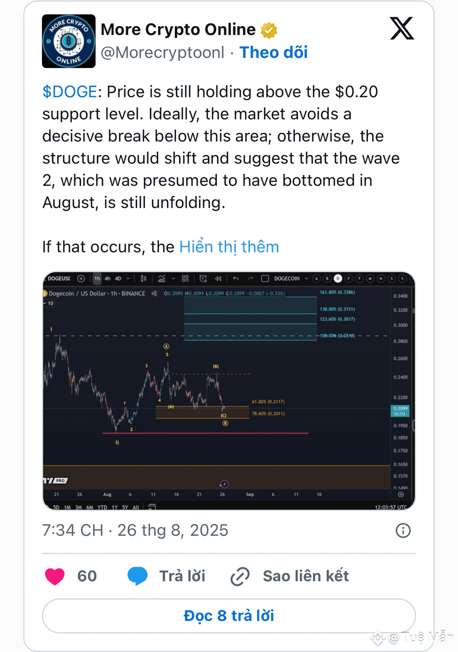Select the 4h timeframe in chart
The height and width of the screenshot is (652, 458).
[108, 278]
